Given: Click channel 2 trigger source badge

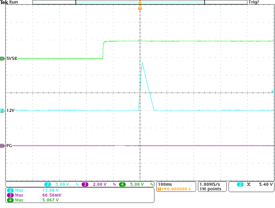Looking at the screenshot, I should pyautogui.click(x=240, y=184).
